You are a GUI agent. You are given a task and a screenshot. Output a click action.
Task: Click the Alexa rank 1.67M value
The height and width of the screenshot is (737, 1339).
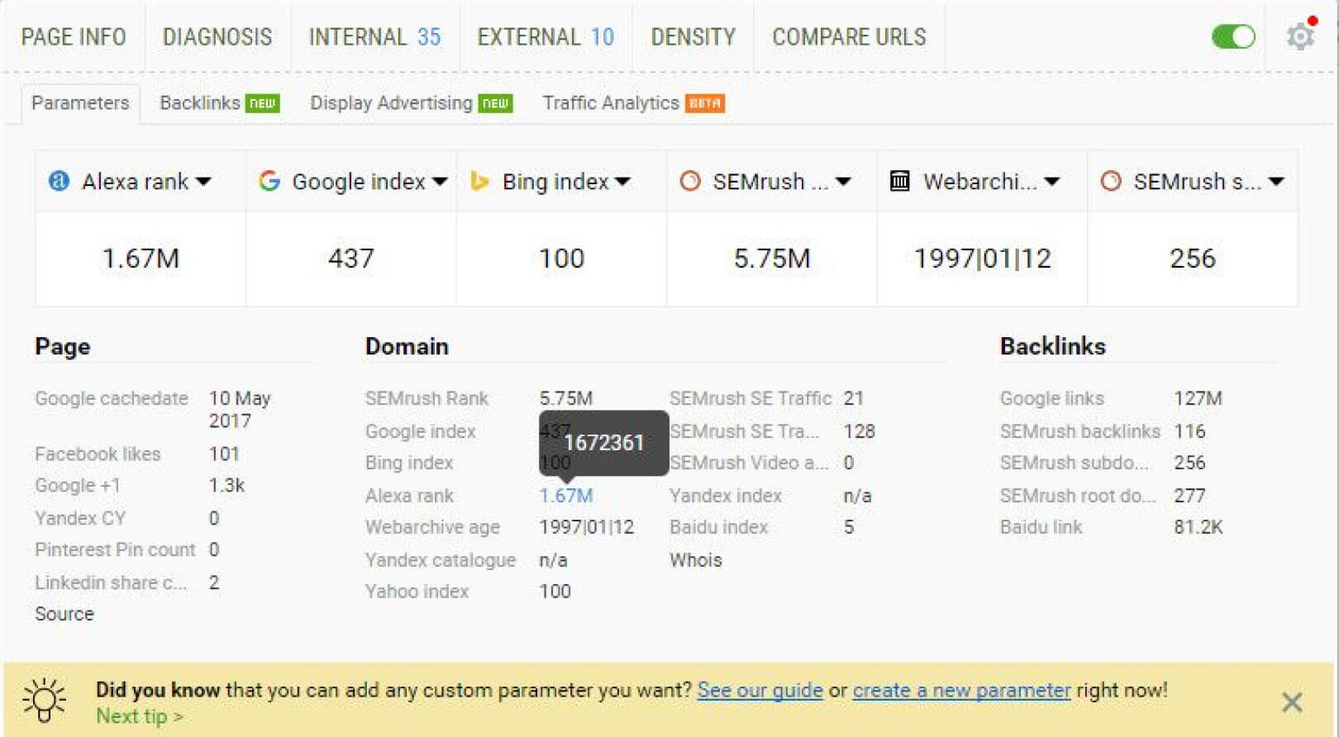coord(566,496)
